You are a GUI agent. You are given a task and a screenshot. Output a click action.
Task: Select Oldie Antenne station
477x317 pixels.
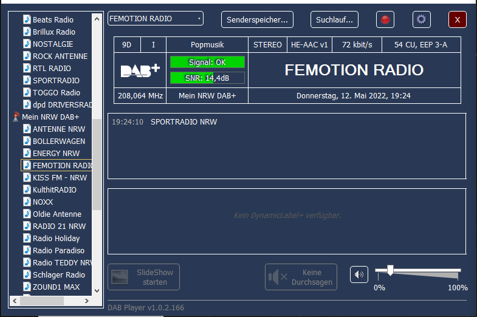(57, 214)
